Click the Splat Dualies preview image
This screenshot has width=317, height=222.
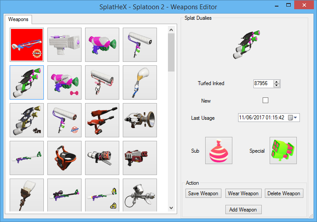point(247,44)
